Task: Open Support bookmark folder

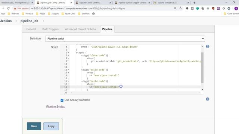Action: [x=53, y=14]
